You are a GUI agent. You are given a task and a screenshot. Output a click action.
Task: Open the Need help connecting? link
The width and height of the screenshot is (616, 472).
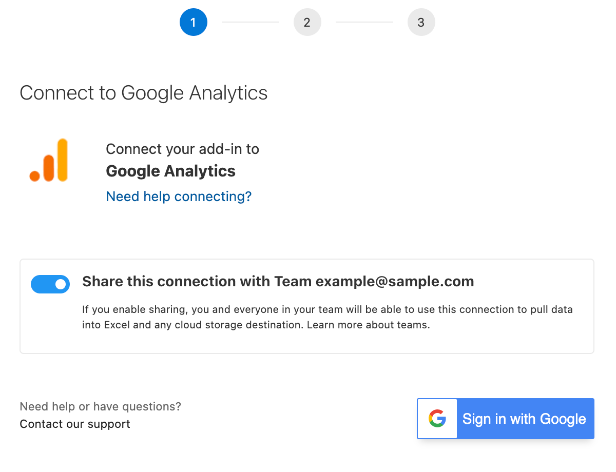[x=179, y=196]
